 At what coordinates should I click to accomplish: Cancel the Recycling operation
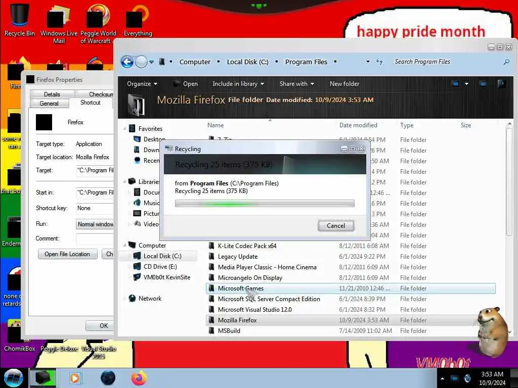pyautogui.click(x=336, y=226)
